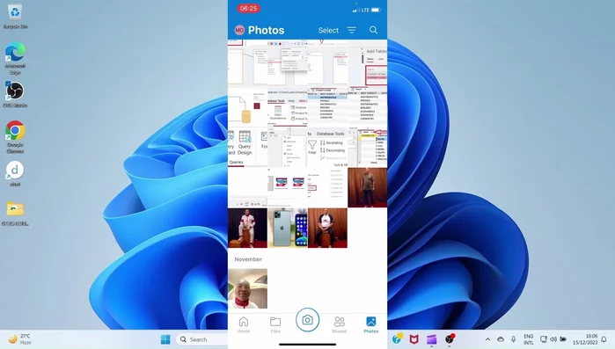The image size is (615, 349).
Task: Open the purple clapperboard app on taskbar
Action: (x=431, y=339)
